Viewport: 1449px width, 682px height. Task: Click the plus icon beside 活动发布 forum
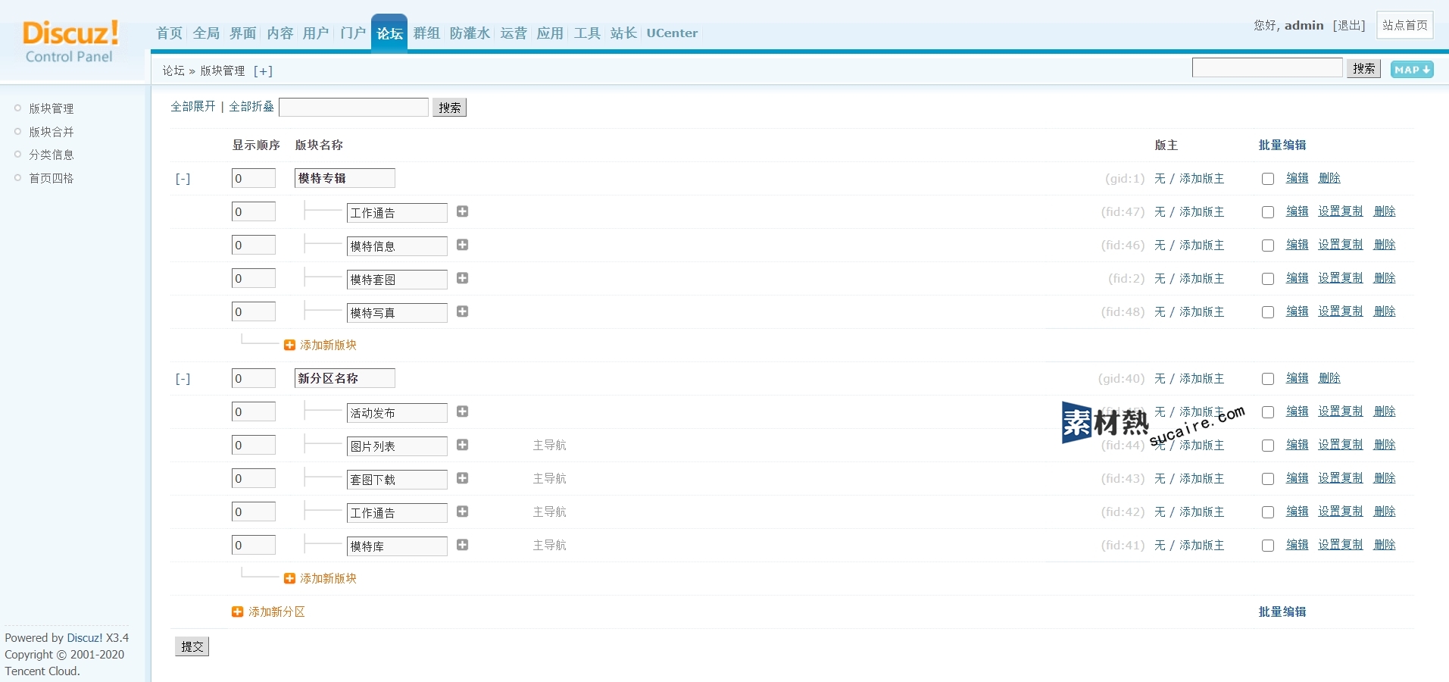pyautogui.click(x=462, y=411)
